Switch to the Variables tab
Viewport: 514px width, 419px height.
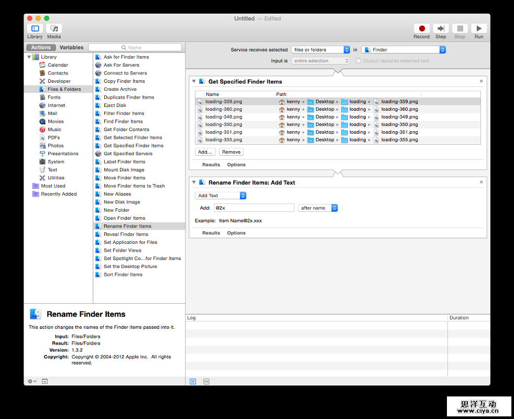pos(71,48)
